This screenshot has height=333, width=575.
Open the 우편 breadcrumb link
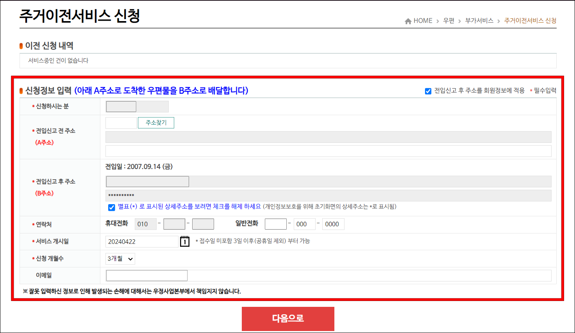coord(449,21)
